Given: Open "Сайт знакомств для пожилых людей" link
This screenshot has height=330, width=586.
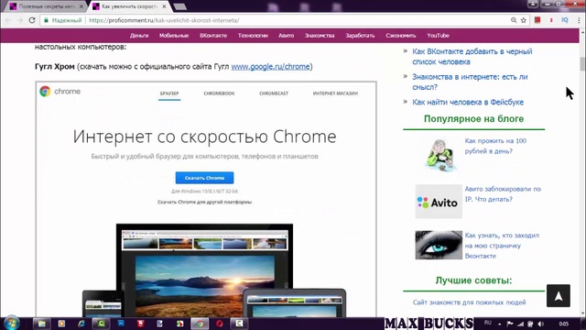Looking at the screenshot, I should [469, 302].
